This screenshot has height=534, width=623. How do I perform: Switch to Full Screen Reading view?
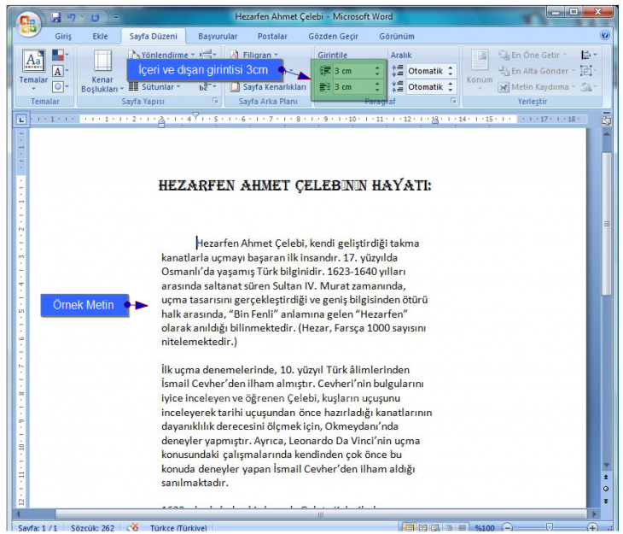pyautogui.click(x=422, y=528)
